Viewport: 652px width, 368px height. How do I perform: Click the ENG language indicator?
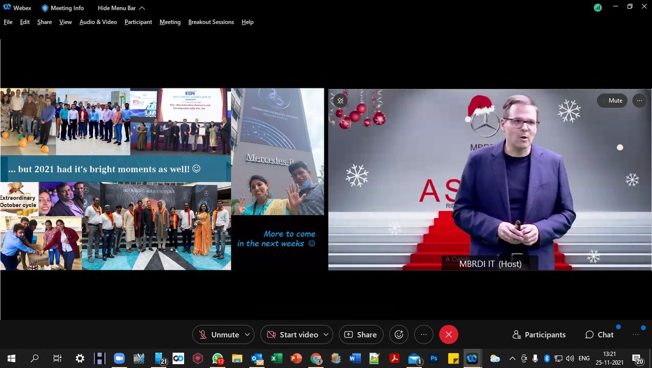(x=584, y=358)
